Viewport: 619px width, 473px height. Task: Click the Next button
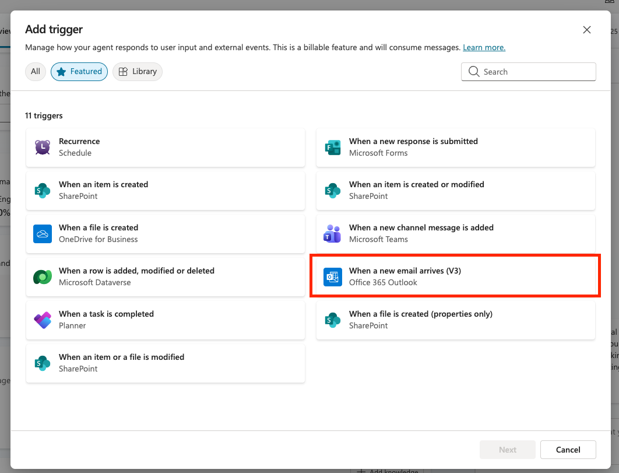(x=507, y=450)
